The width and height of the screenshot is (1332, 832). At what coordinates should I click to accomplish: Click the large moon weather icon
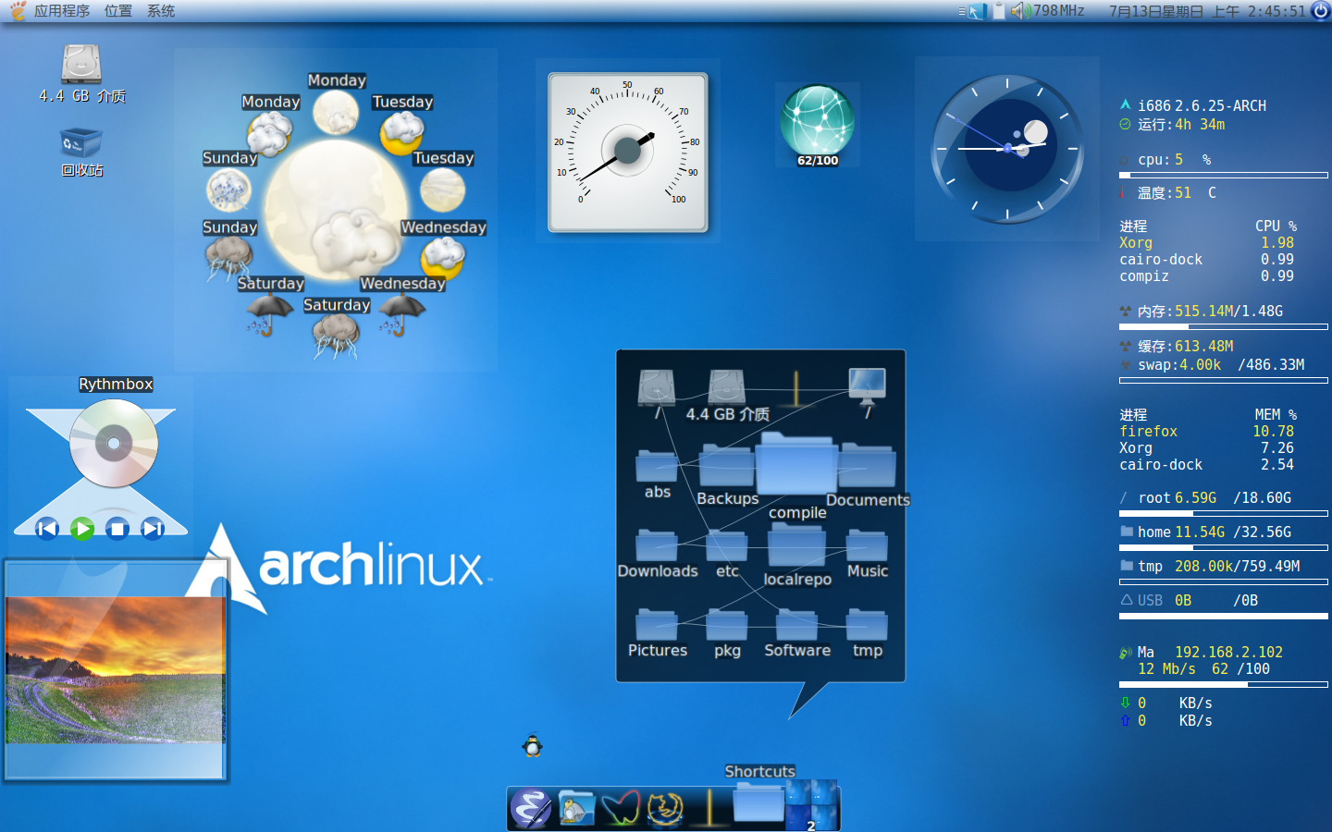point(336,210)
